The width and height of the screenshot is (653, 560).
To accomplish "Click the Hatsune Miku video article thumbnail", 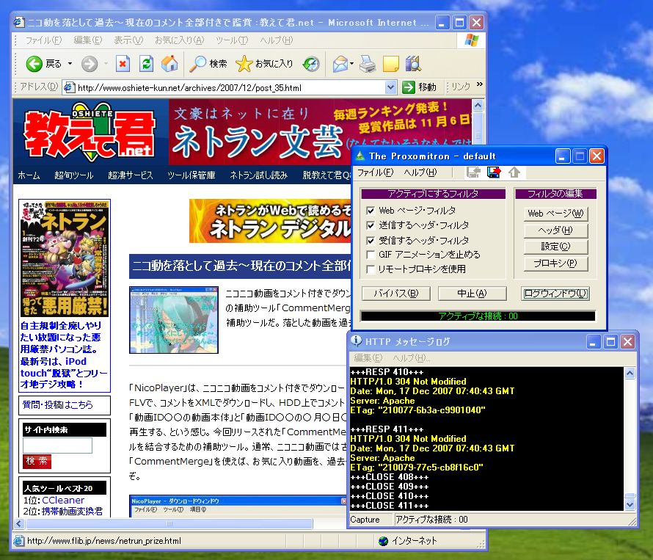I will tap(174, 319).
